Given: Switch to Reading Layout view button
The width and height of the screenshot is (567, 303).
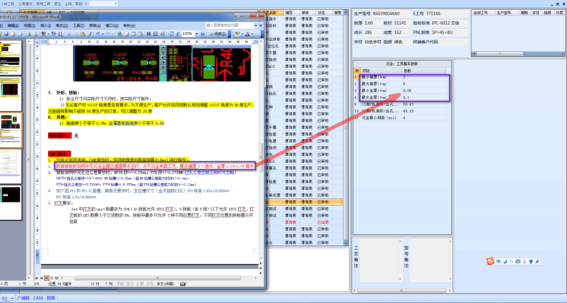Looking at the screenshot, I should coord(56,278).
